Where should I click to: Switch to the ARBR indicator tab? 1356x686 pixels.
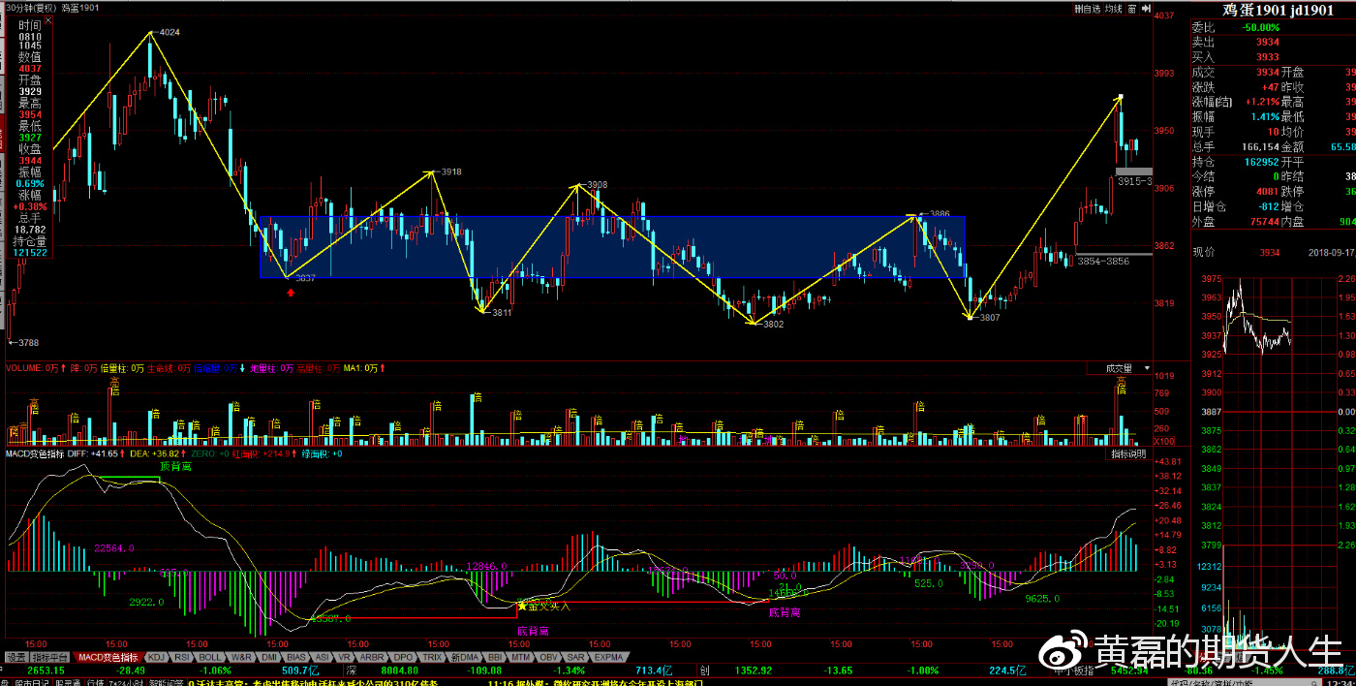point(373,657)
